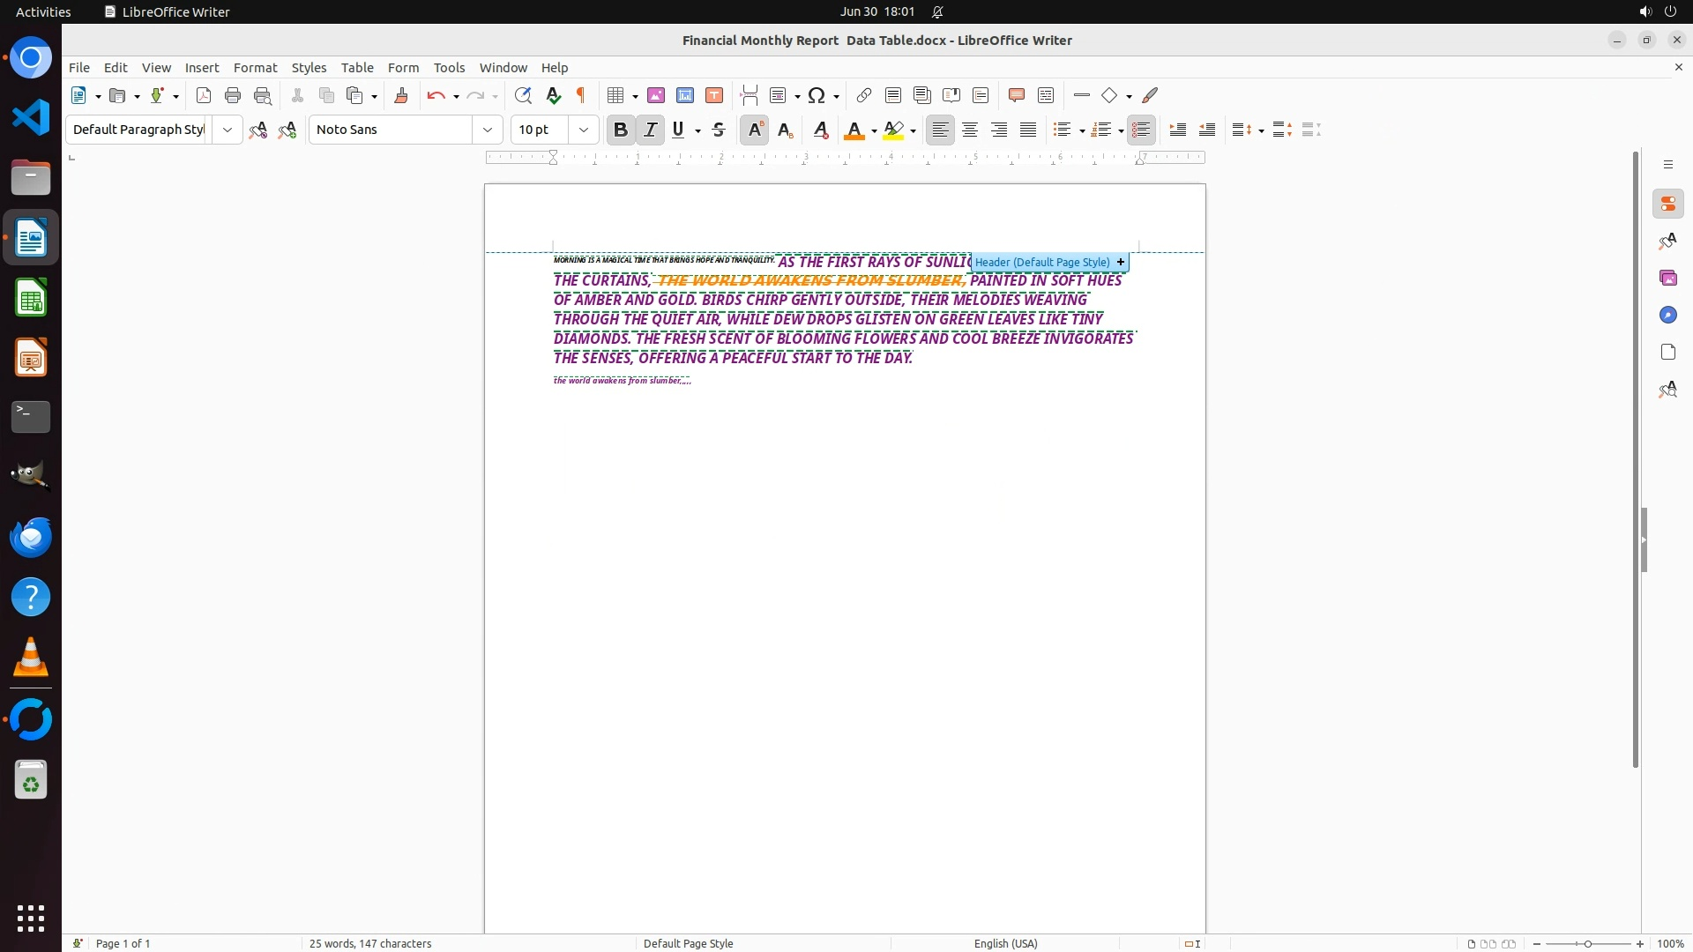Viewport: 1693px width, 952px height.
Task: Click the Insert Hyperlink icon
Action: click(864, 95)
